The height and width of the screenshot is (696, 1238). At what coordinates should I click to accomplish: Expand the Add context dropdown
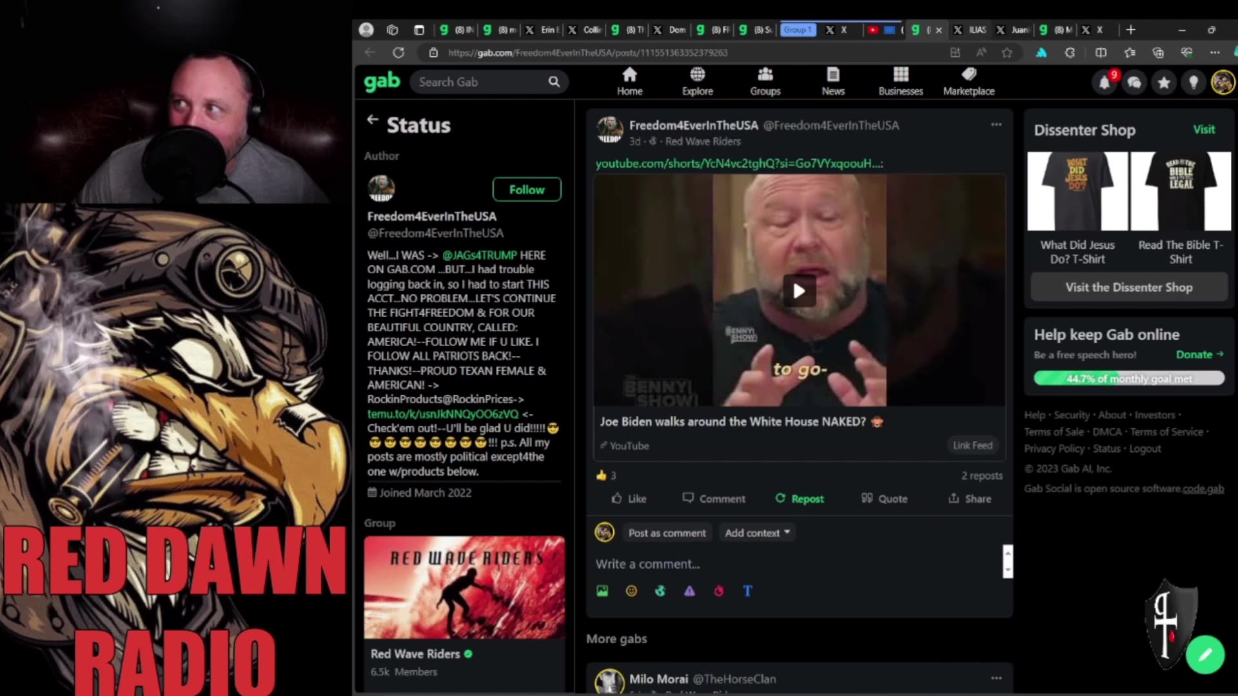click(757, 532)
